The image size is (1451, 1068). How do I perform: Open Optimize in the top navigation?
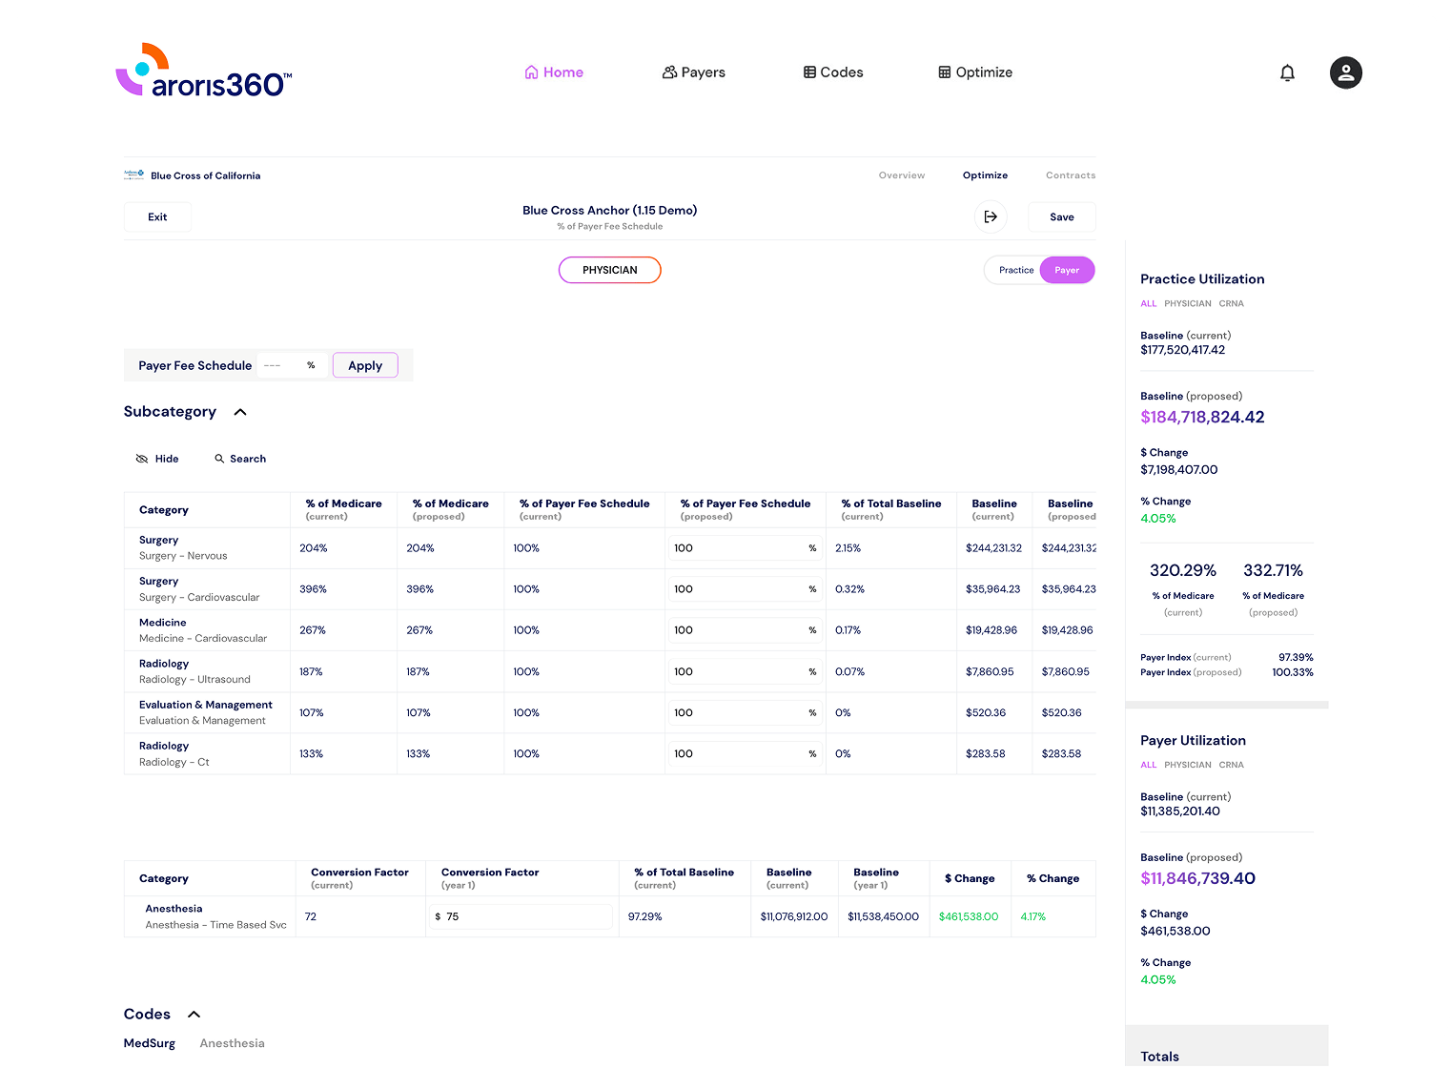975,72
